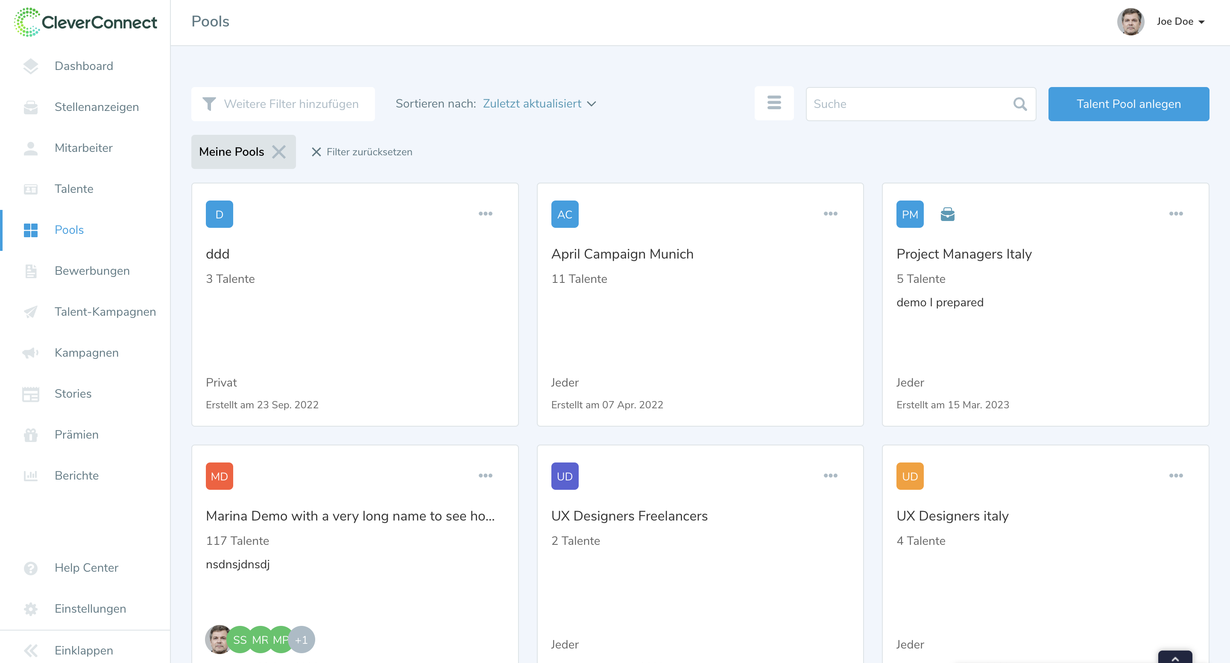The height and width of the screenshot is (663, 1230).
Task: Go to Talent-Kampagnen in sidebar
Action: coord(105,311)
